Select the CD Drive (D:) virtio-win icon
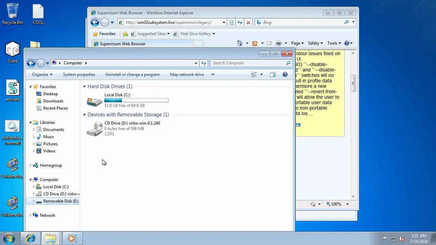 click(94, 129)
